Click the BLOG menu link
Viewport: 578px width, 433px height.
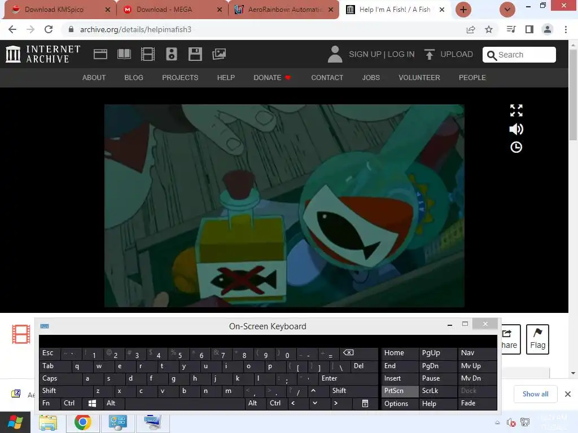pos(134,78)
